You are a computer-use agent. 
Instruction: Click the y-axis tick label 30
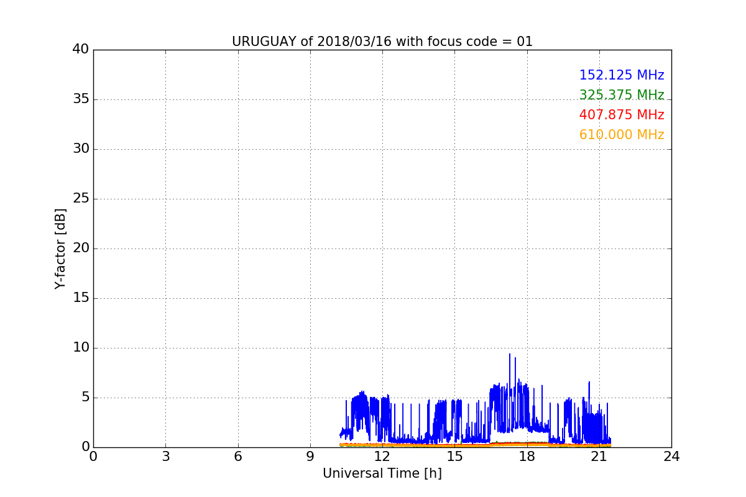click(x=81, y=149)
